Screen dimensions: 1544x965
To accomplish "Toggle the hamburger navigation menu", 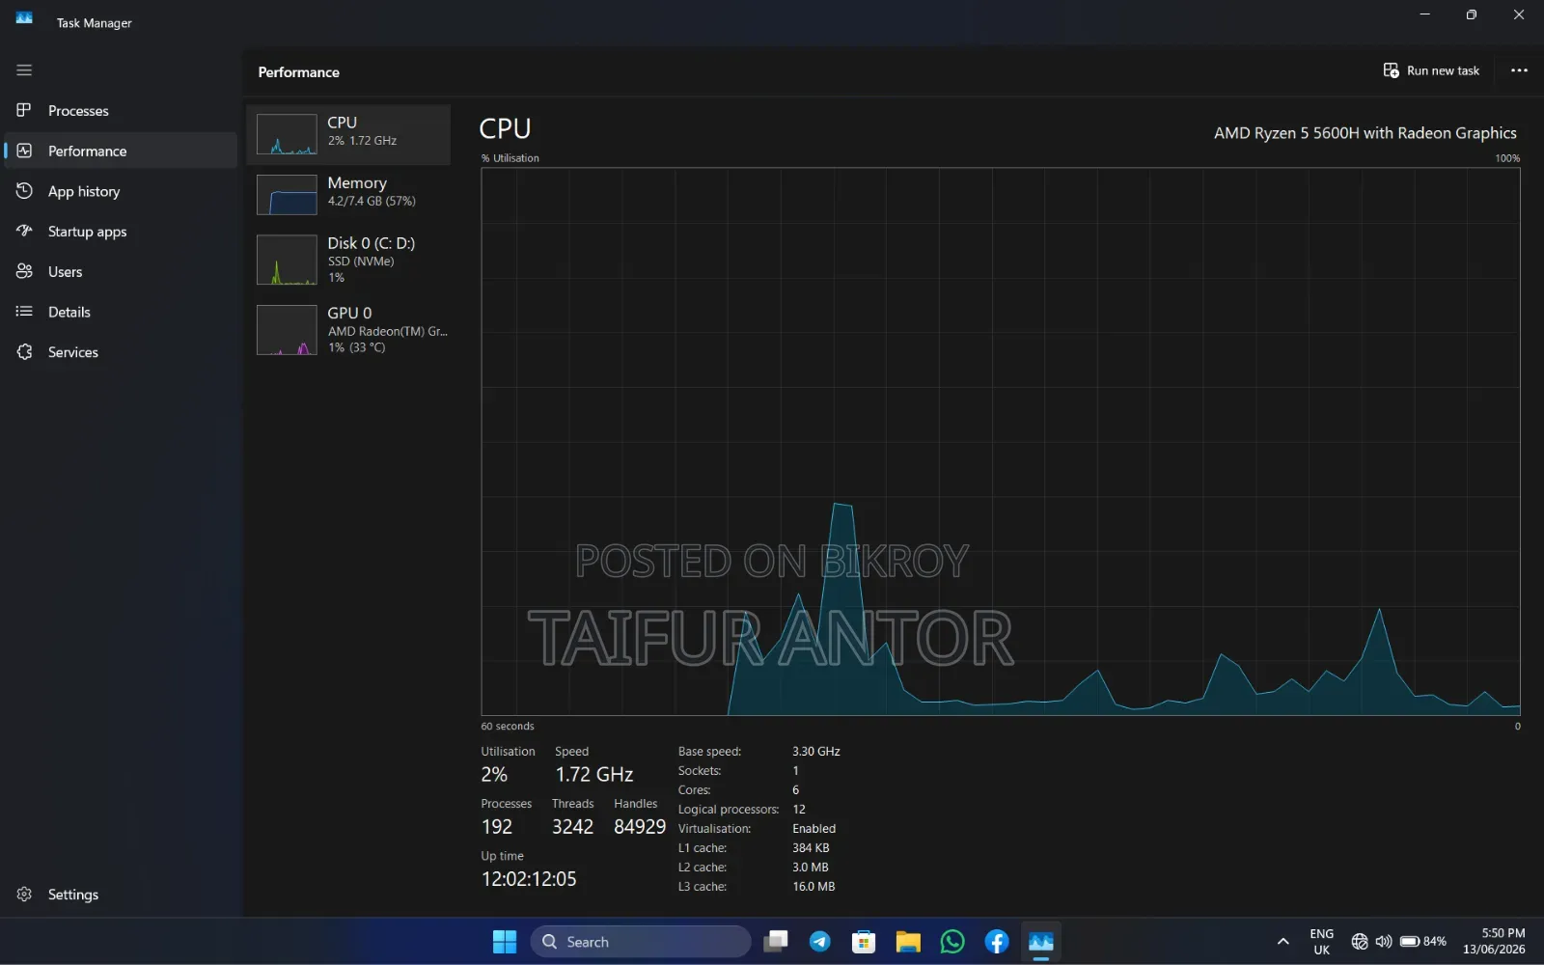I will (x=24, y=70).
